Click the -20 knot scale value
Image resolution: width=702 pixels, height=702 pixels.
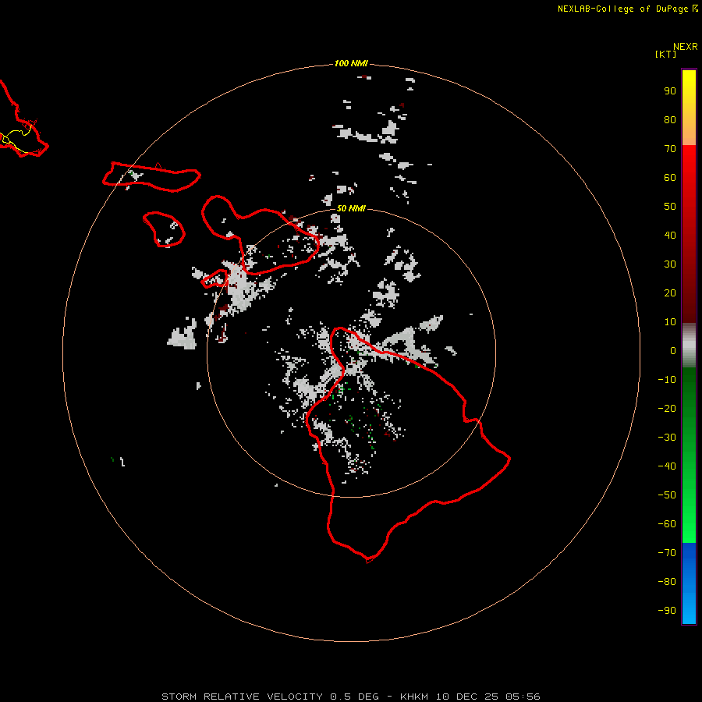667,408
